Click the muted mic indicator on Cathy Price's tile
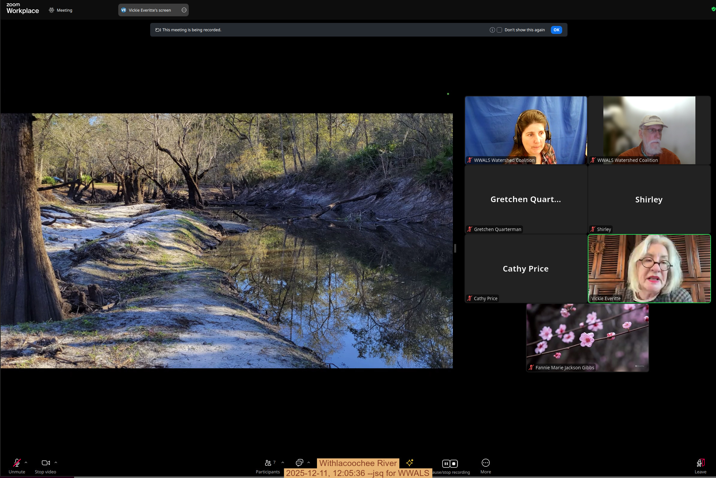Viewport: 716px width, 478px height. click(469, 298)
